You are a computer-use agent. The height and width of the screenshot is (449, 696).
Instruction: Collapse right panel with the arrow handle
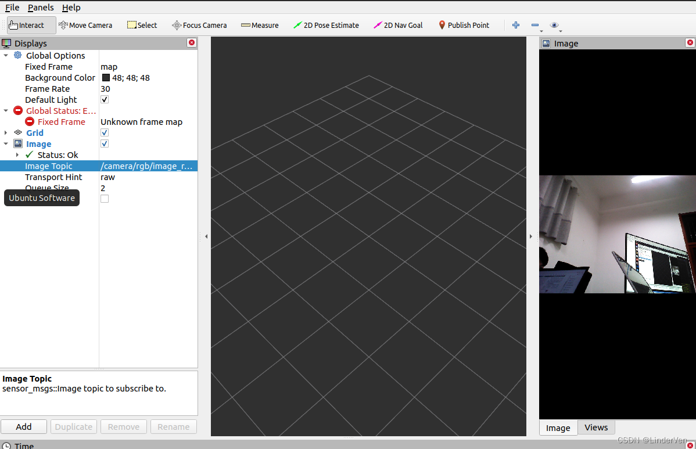click(531, 236)
